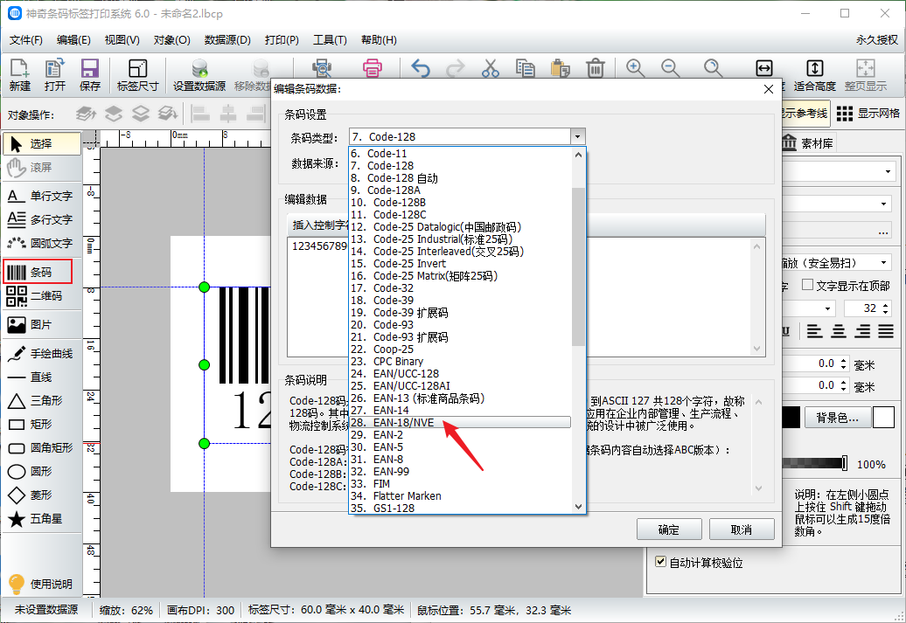This screenshot has width=906, height=623.
Task: Click the New file icon in toolbar
Action: tap(19, 75)
